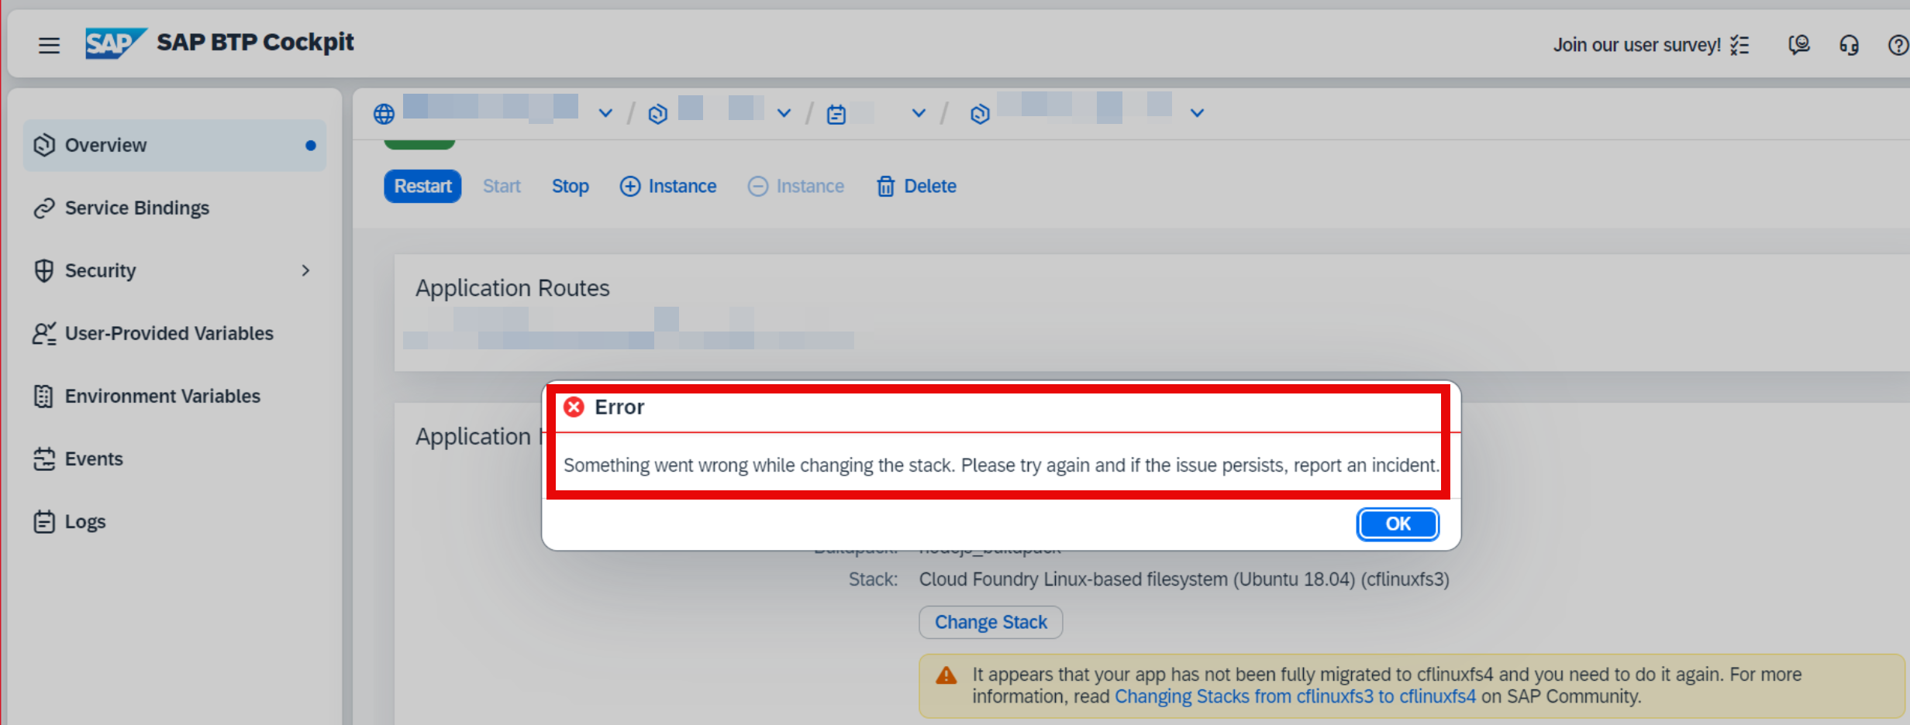Click the Stack: label

click(873, 579)
